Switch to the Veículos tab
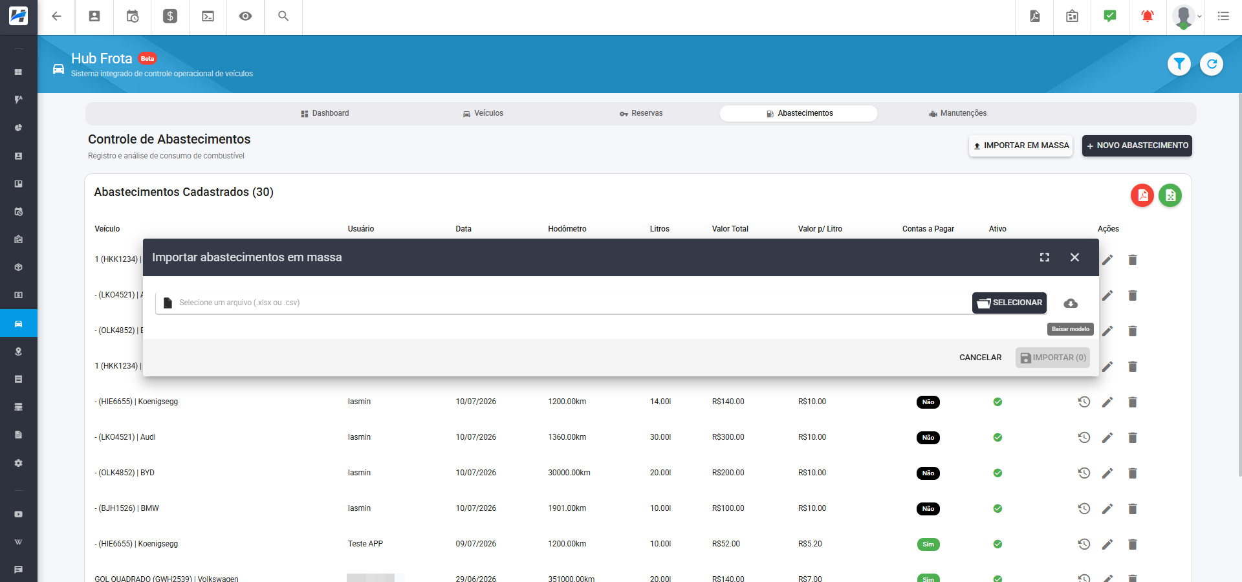Viewport: 1242px width, 582px height. click(483, 113)
